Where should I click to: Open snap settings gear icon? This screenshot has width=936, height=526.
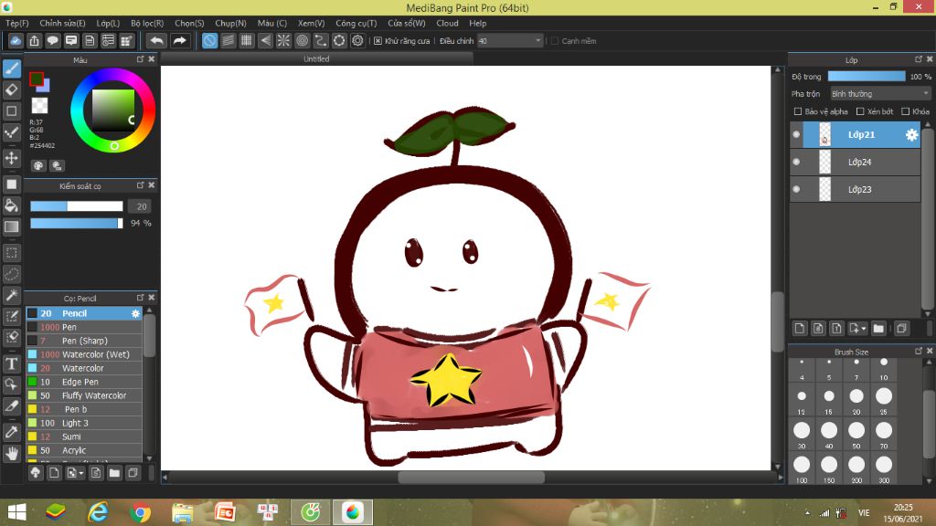357,40
